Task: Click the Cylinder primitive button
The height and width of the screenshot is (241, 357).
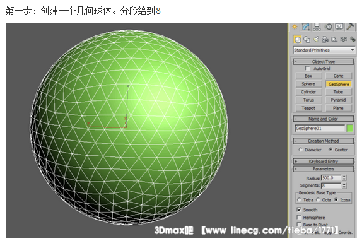Action: point(308,92)
